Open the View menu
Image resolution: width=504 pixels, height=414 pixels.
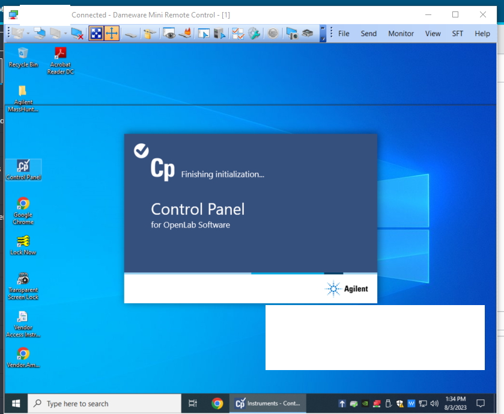433,34
